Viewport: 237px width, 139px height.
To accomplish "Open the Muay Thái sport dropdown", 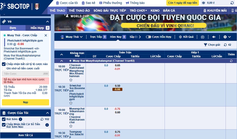I will coord(72,37).
